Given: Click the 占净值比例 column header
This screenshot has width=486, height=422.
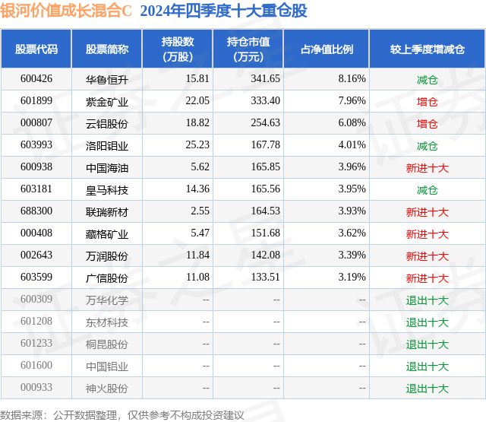Looking at the screenshot, I should (x=327, y=49).
